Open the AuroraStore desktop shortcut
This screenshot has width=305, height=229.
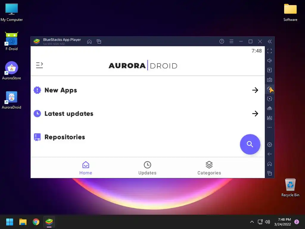[12, 70]
